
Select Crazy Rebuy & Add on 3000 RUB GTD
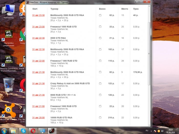[70, 83]
